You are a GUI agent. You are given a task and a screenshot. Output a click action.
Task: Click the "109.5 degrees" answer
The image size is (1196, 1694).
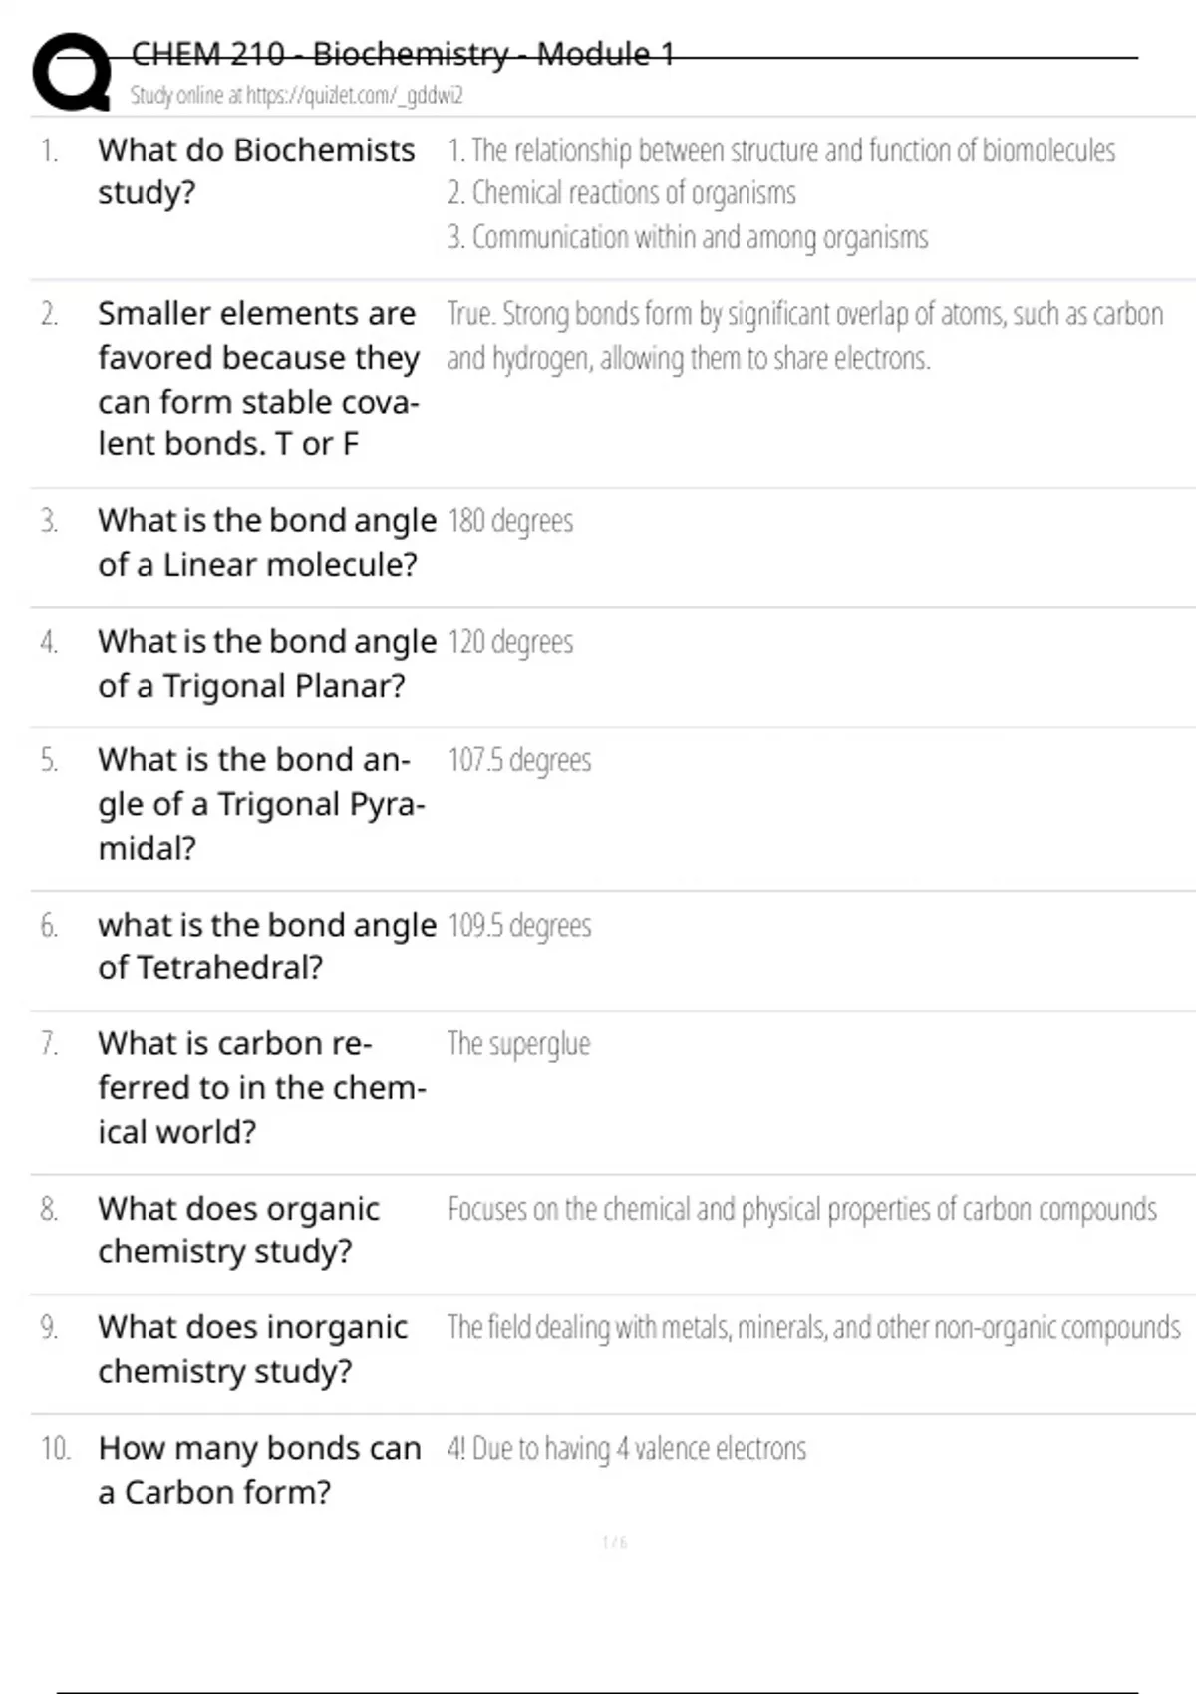point(519,926)
